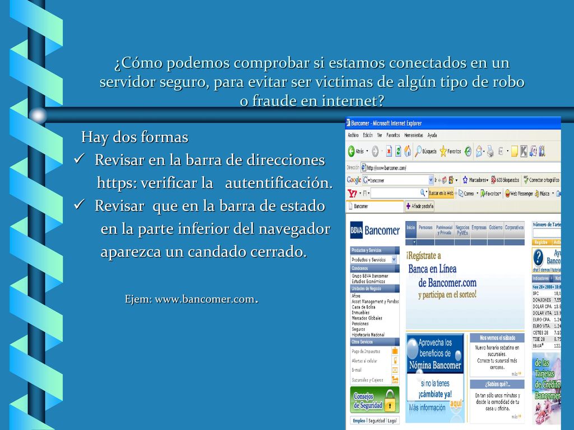Click the grey K icon in toolbar

[524, 151]
